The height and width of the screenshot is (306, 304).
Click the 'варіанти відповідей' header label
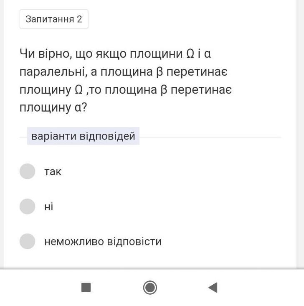pyautogui.click(x=83, y=136)
